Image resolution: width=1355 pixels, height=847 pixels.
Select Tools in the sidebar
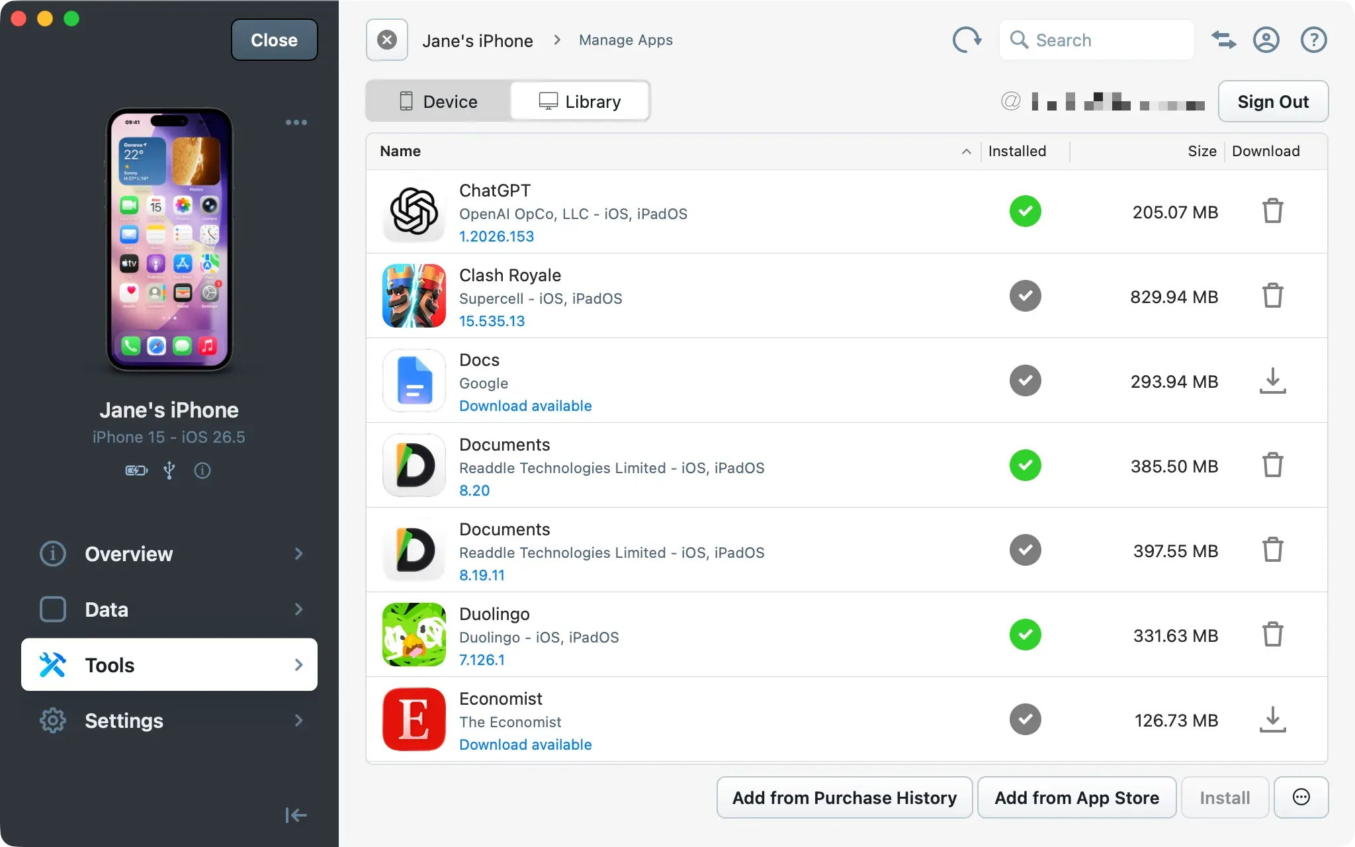pyautogui.click(x=169, y=664)
